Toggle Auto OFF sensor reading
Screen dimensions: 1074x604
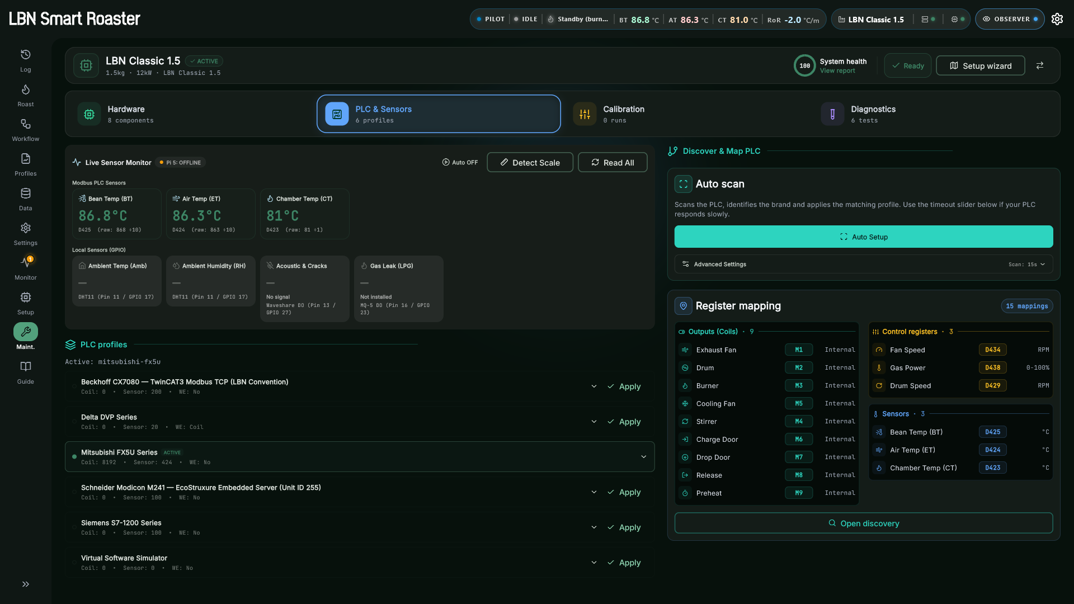[x=460, y=163]
